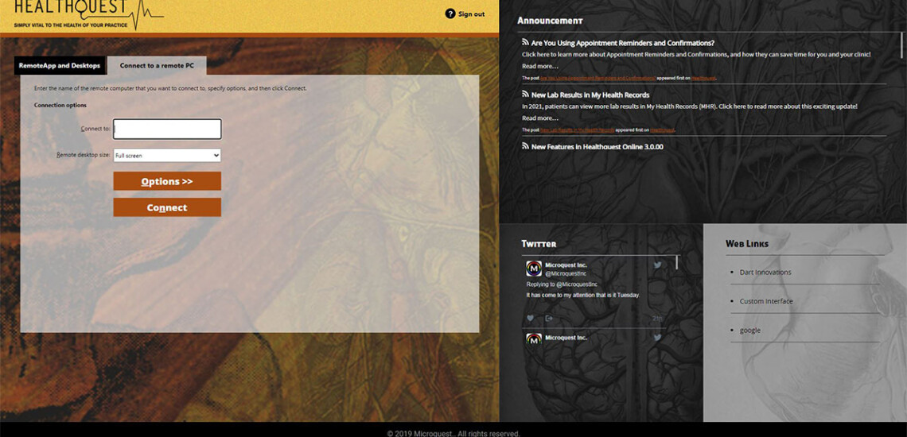Click the Twitter bird icon on second tweet
Screen dimensions: 907x437
point(657,338)
